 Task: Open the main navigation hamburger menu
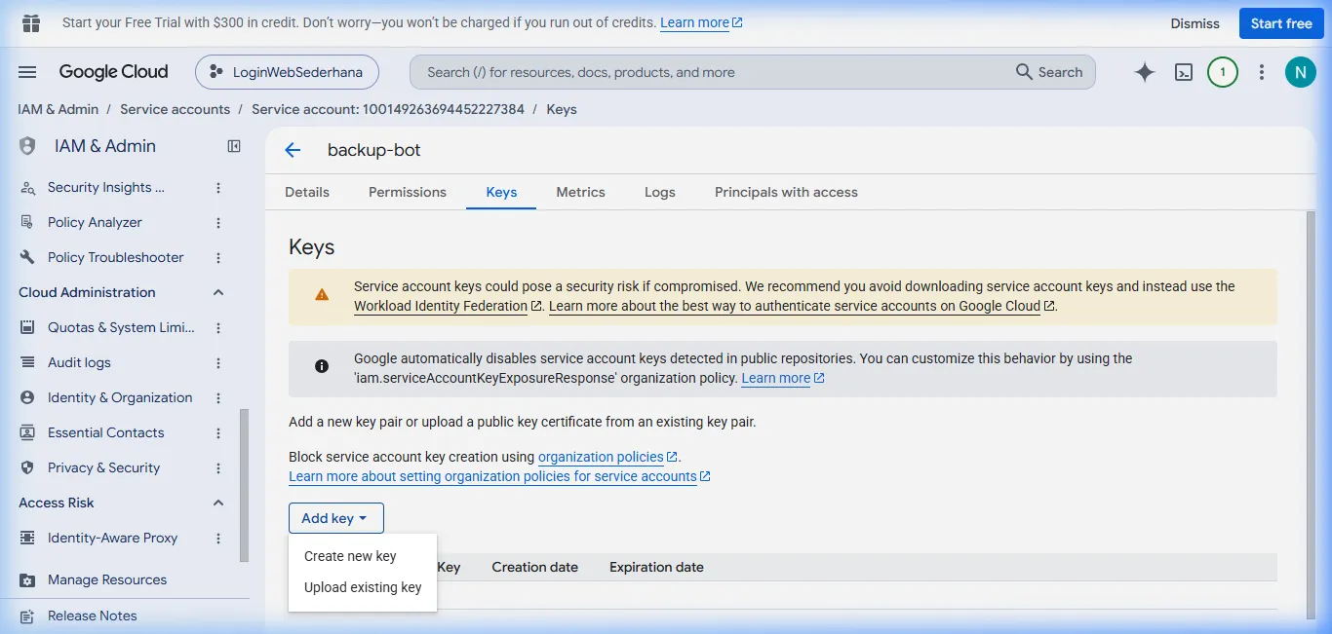27,72
